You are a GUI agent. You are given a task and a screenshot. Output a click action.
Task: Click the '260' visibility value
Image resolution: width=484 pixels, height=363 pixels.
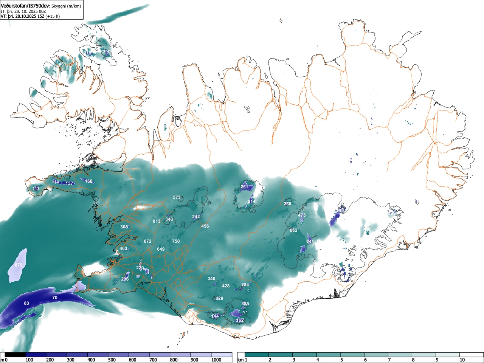point(287,204)
